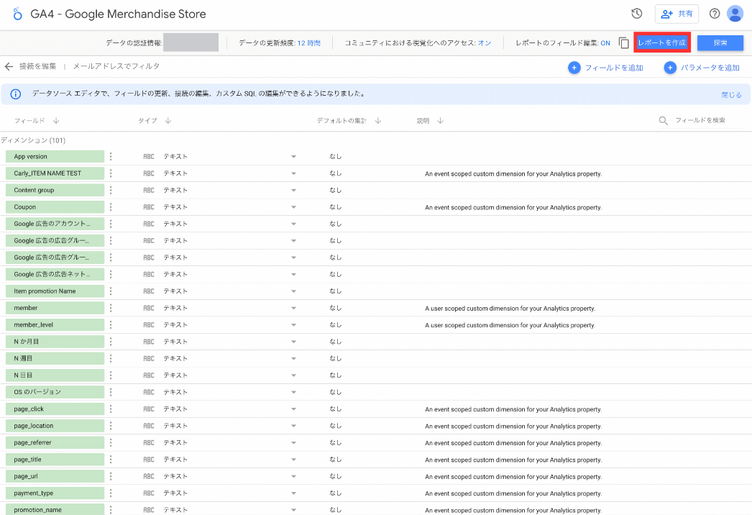Focus the フィールドを検索 search field
Image resolution: width=752 pixels, height=515 pixels.
click(700, 120)
